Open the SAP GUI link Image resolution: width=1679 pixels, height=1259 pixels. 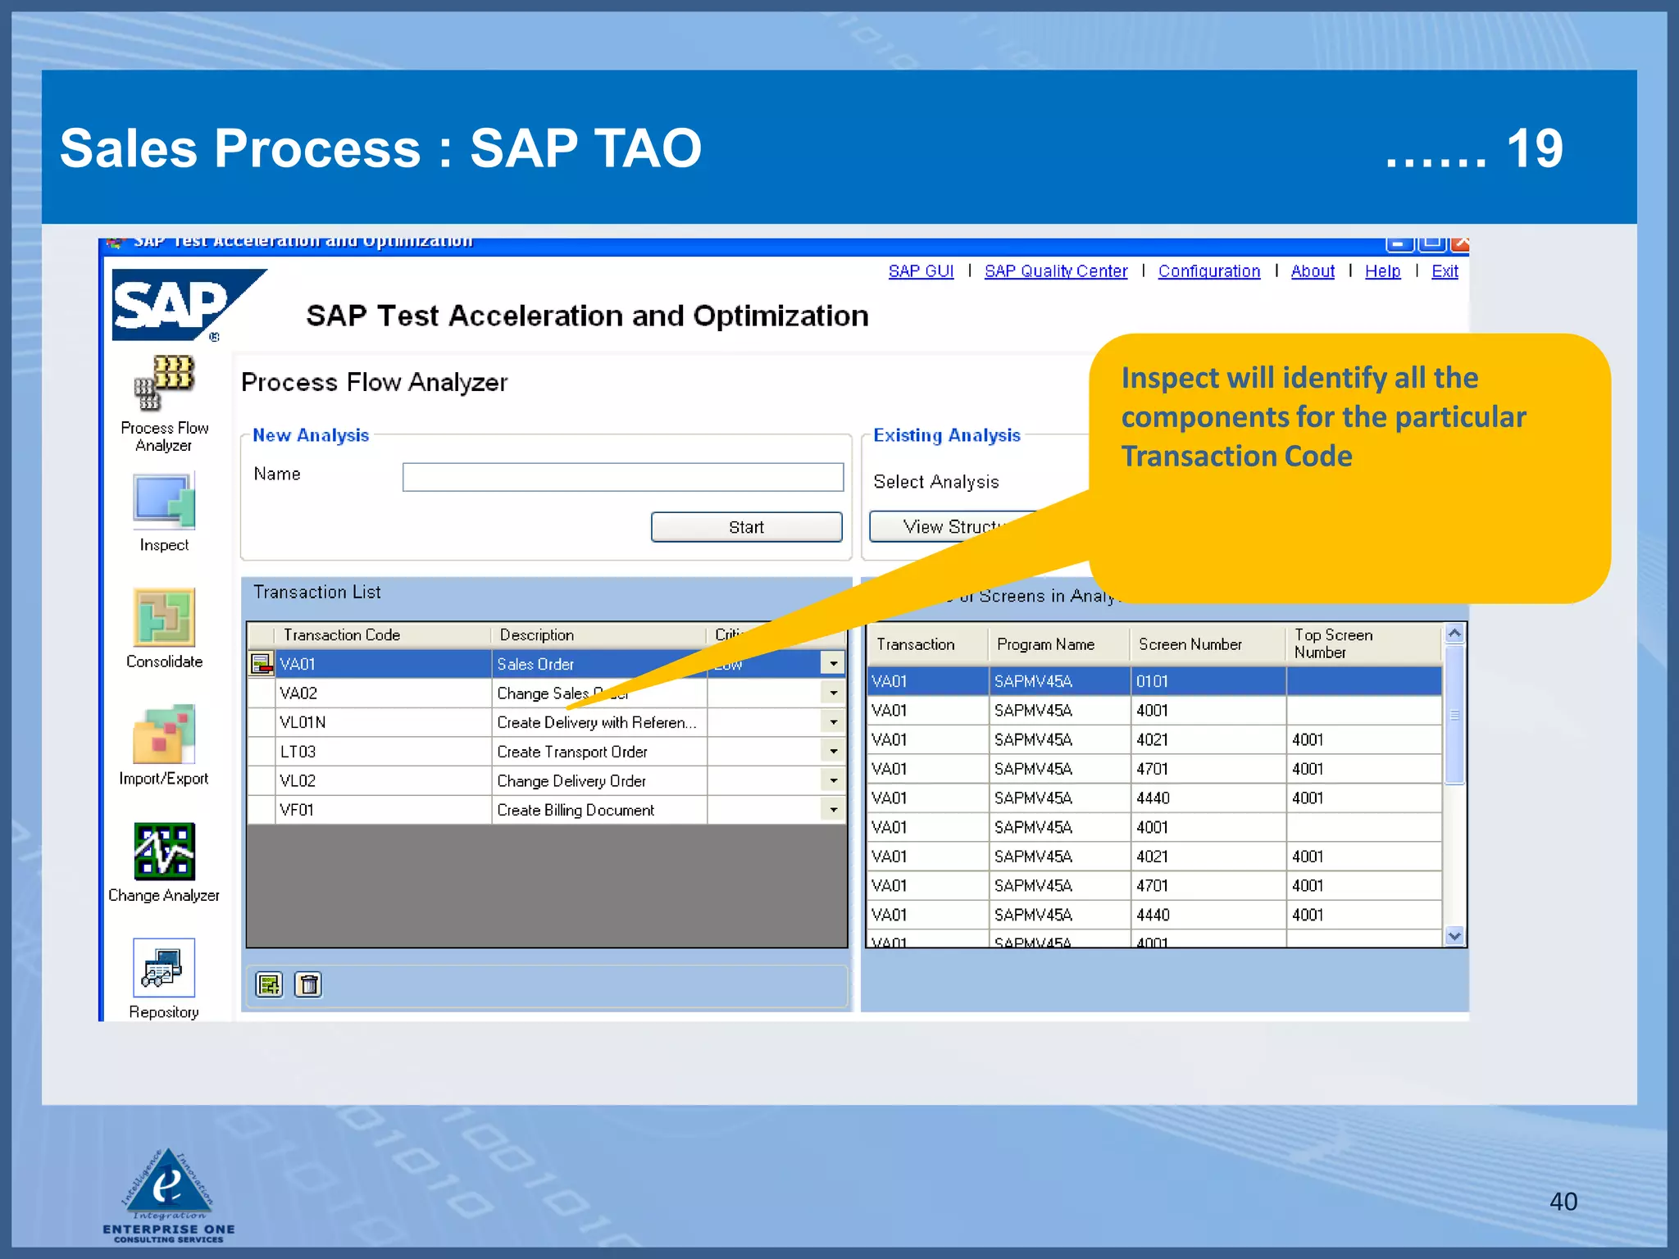pos(921,271)
